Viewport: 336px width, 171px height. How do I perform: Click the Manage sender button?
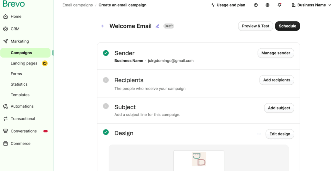tap(276, 53)
